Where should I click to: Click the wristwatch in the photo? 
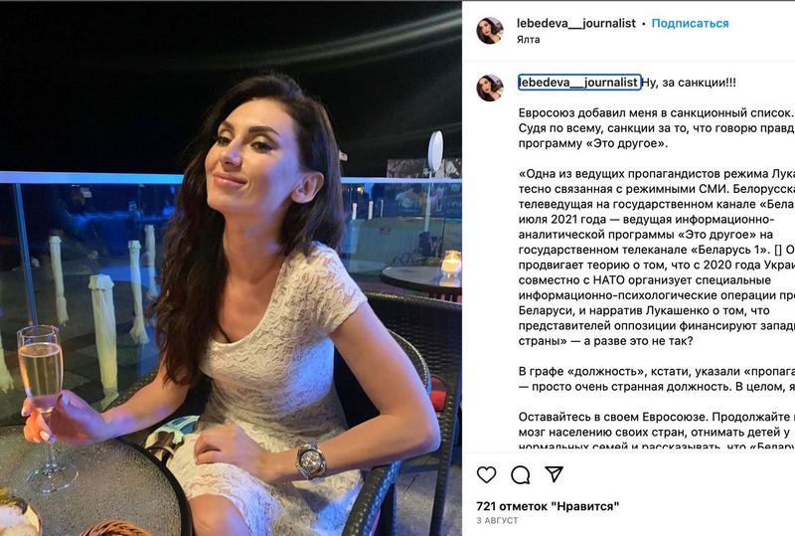click(311, 460)
